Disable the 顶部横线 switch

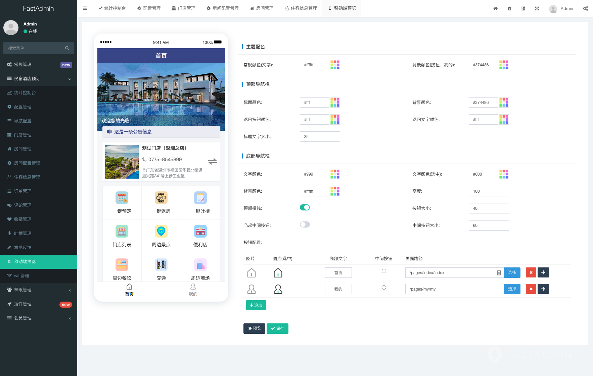tap(305, 207)
